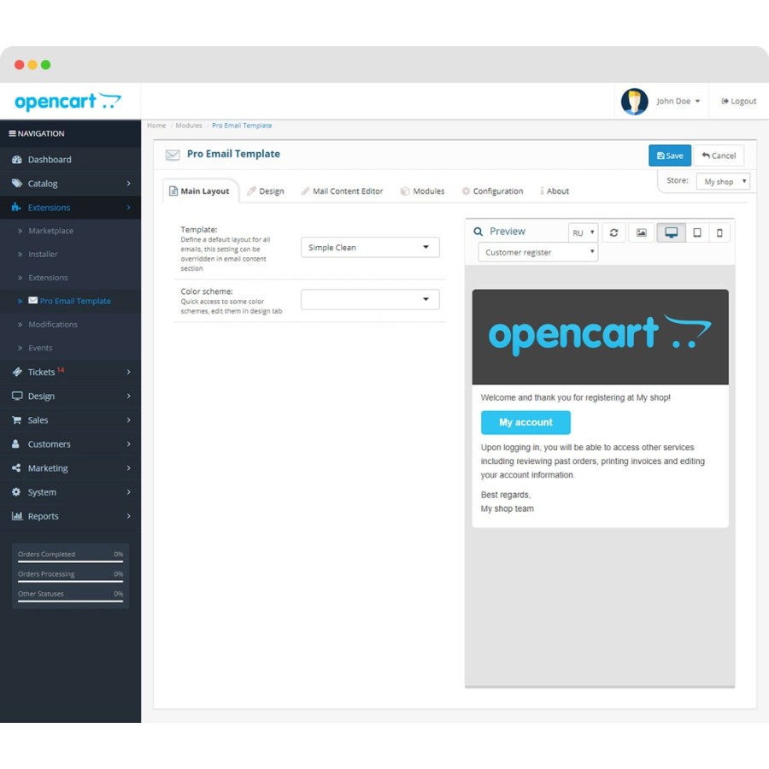Open the Configuration tab
The height and width of the screenshot is (769, 769).
point(492,191)
